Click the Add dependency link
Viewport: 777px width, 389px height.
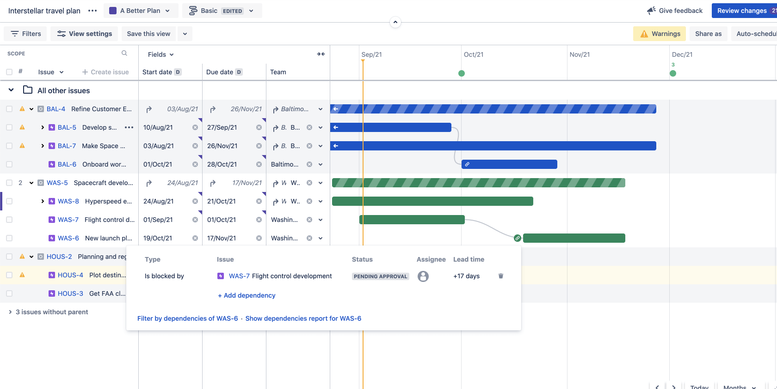point(247,295)
